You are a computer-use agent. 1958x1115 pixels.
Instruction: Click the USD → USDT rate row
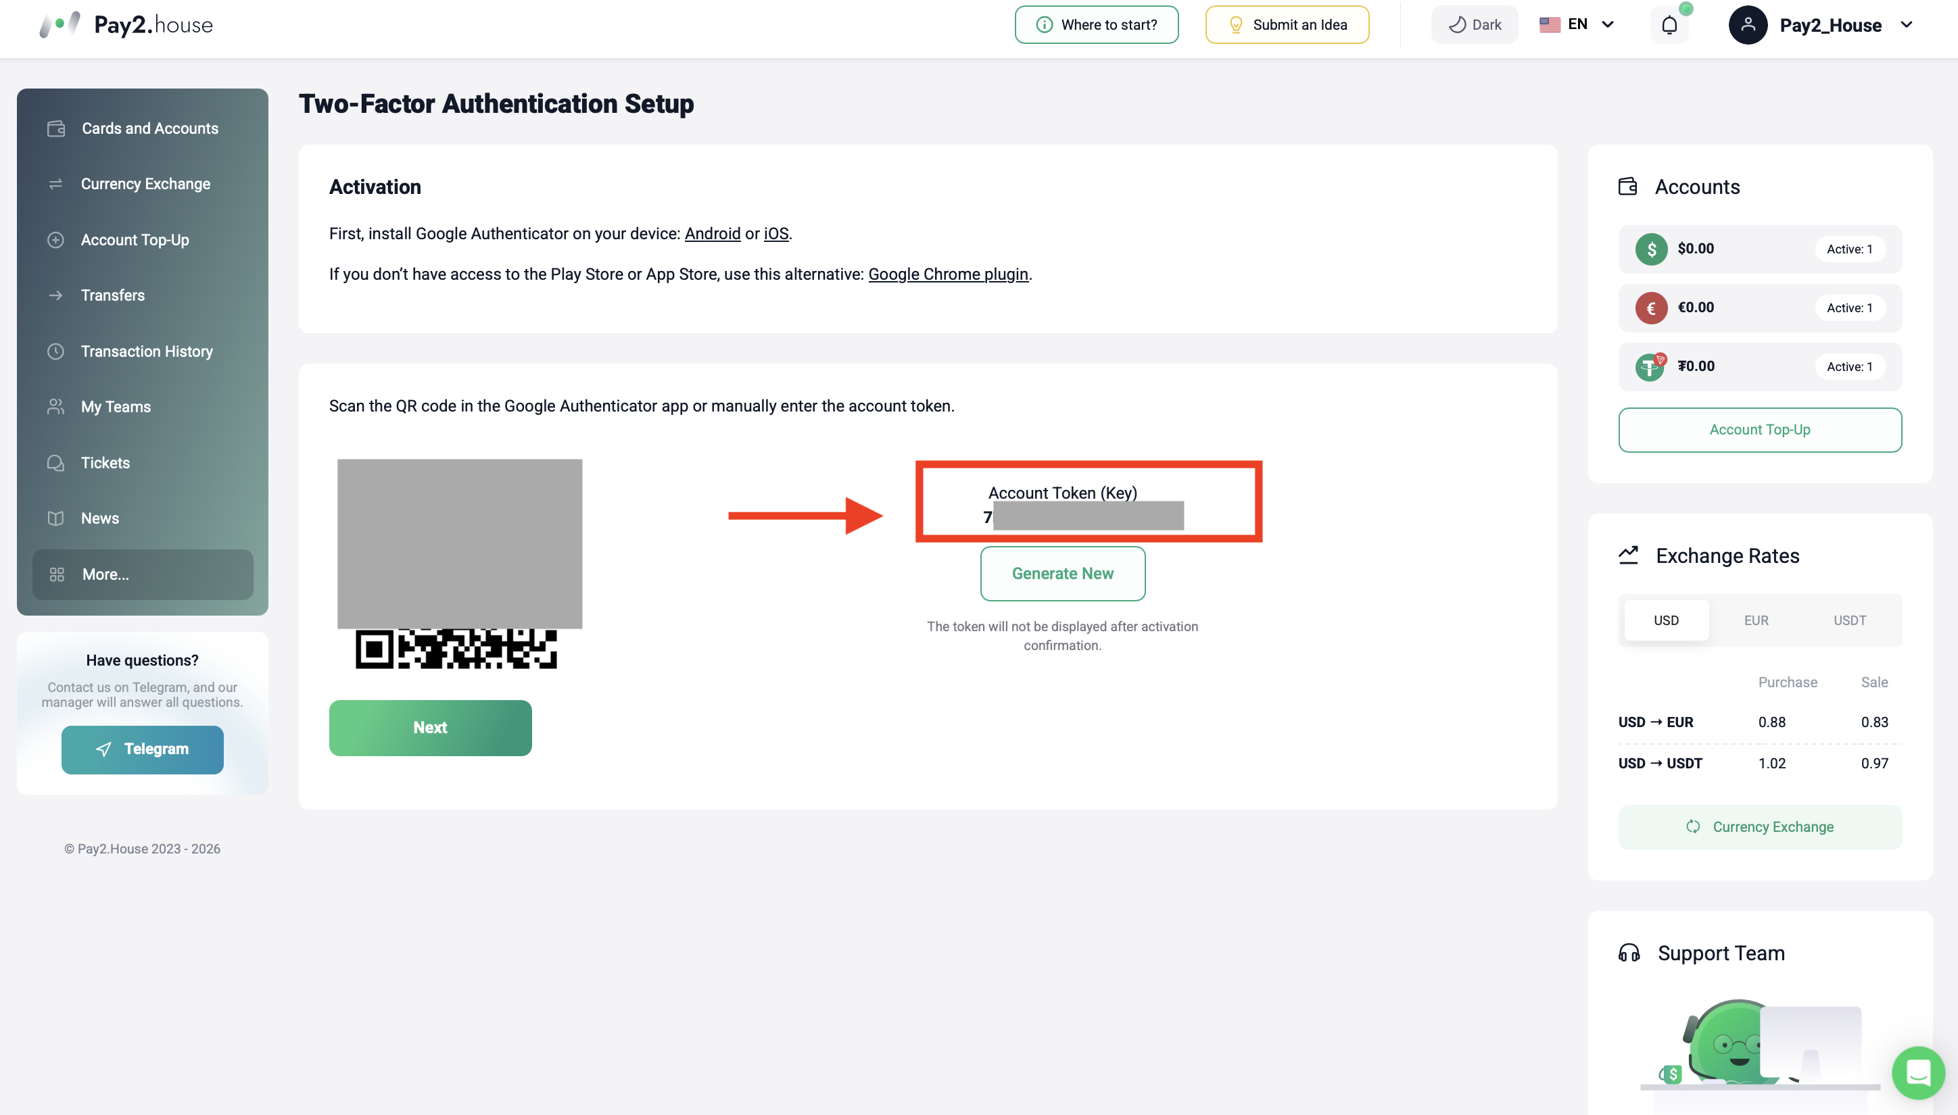pos(1760,764)
